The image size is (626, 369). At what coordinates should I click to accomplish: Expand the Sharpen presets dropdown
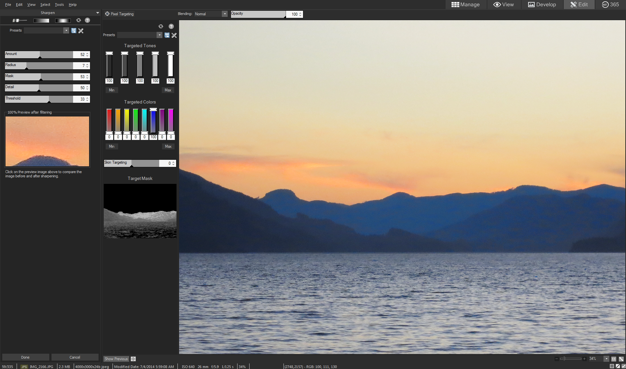click(66, 31)
